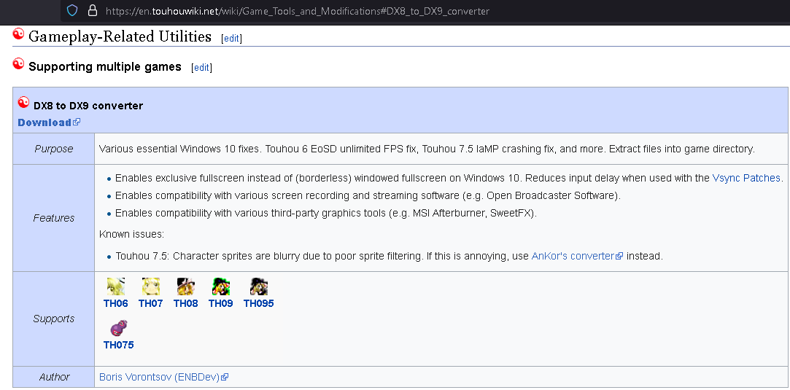
Task: Click yin-yang icon beside DX8 to DX9 converter
Action: point(24,103)
